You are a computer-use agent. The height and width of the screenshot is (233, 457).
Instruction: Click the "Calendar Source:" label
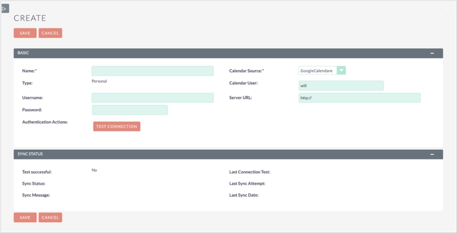coord(246,71)
